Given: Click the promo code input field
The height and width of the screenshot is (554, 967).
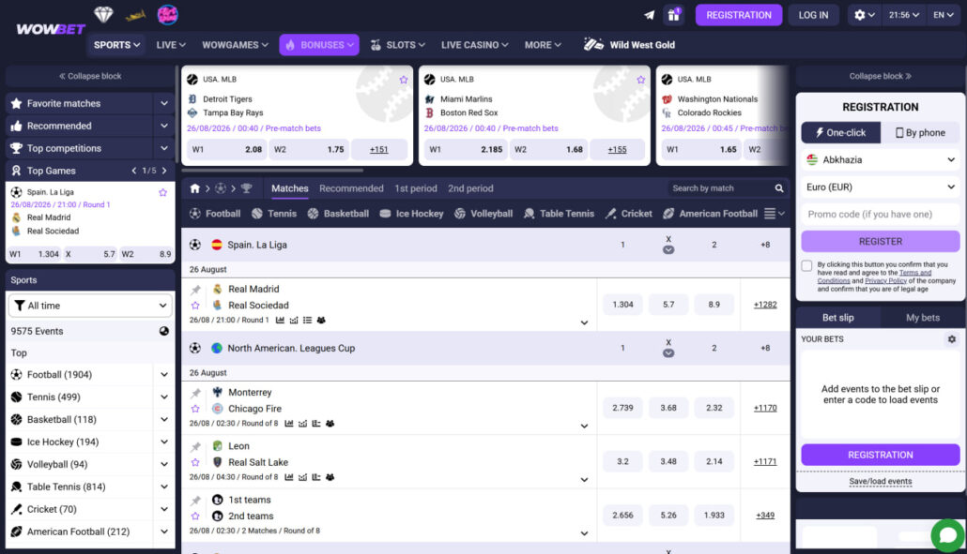Looking at the screenshot, I should click(x=880, y=215).
